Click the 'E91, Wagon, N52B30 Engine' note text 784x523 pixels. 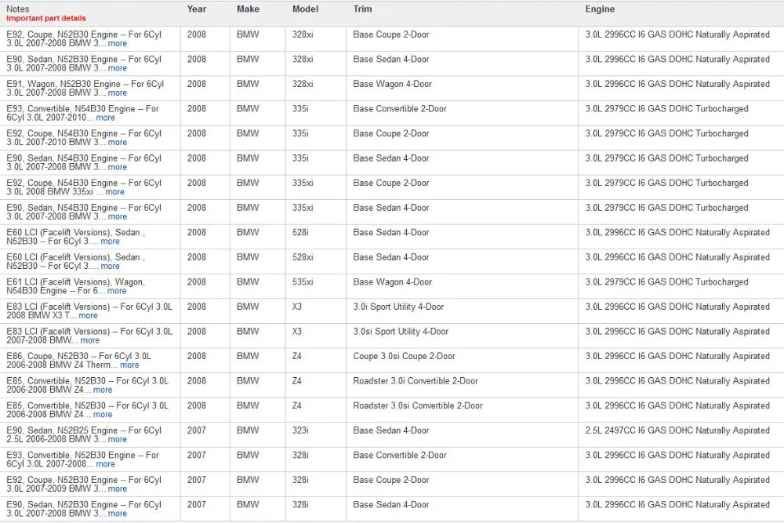pos(85,89)
